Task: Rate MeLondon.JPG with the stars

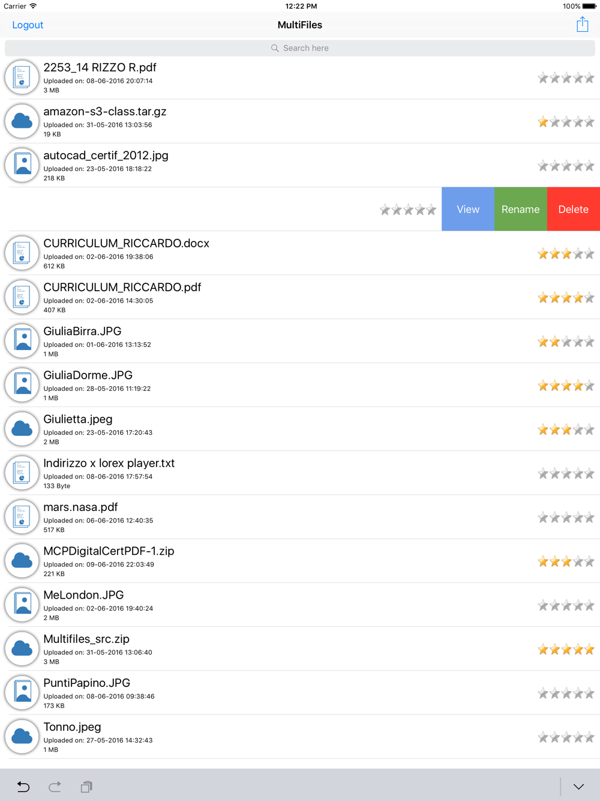Action: click(x=566, y=605)
